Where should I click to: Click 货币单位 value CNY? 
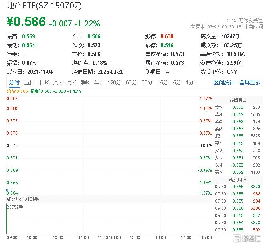[232, 72]
